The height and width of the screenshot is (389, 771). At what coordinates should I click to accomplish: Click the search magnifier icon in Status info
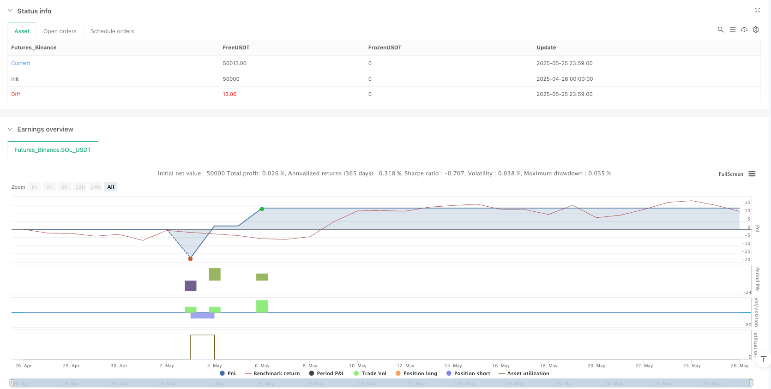coord(720,30)
